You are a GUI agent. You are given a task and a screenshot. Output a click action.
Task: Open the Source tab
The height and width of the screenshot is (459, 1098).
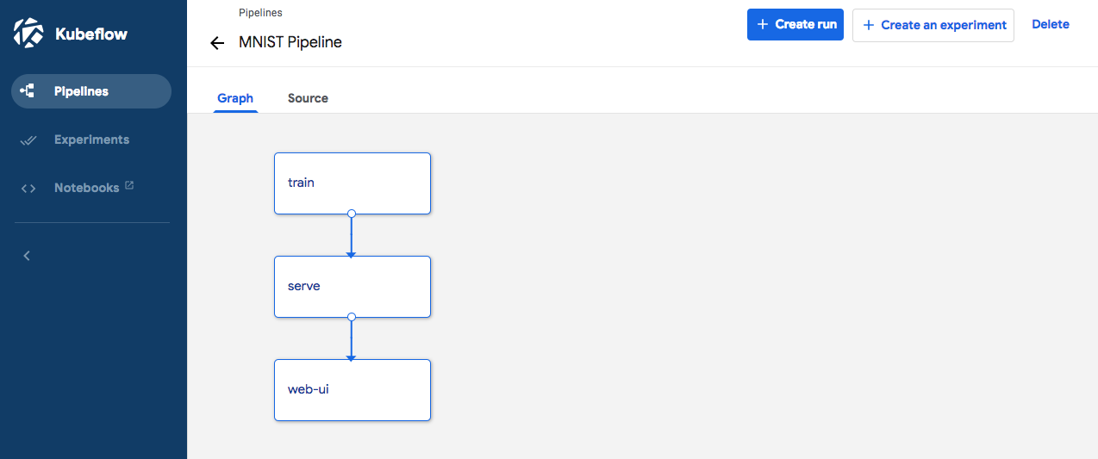[x=308, y=98]
